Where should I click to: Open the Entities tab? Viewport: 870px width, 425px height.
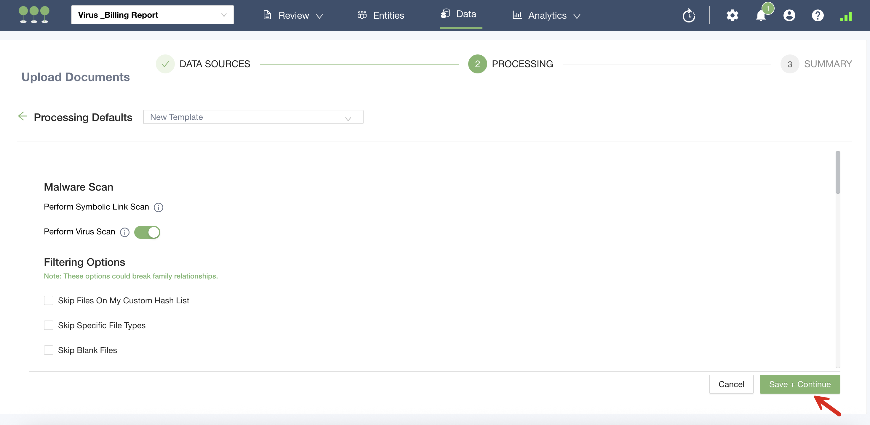pos(381,15)
